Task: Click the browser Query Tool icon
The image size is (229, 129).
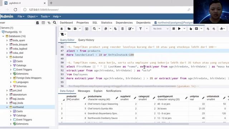Action: click(37, 23)
